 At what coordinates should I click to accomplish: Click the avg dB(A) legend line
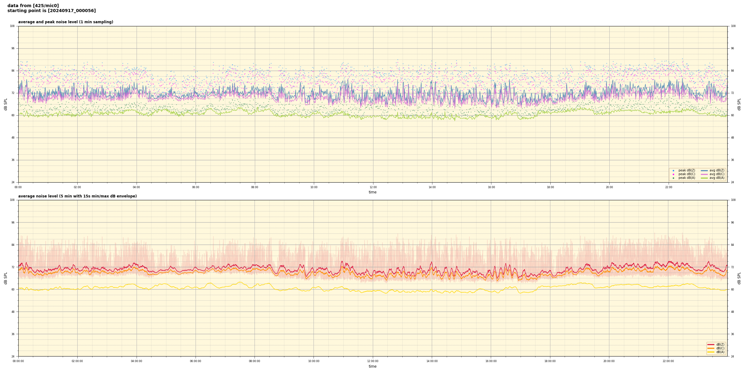[x=704, y=178]
